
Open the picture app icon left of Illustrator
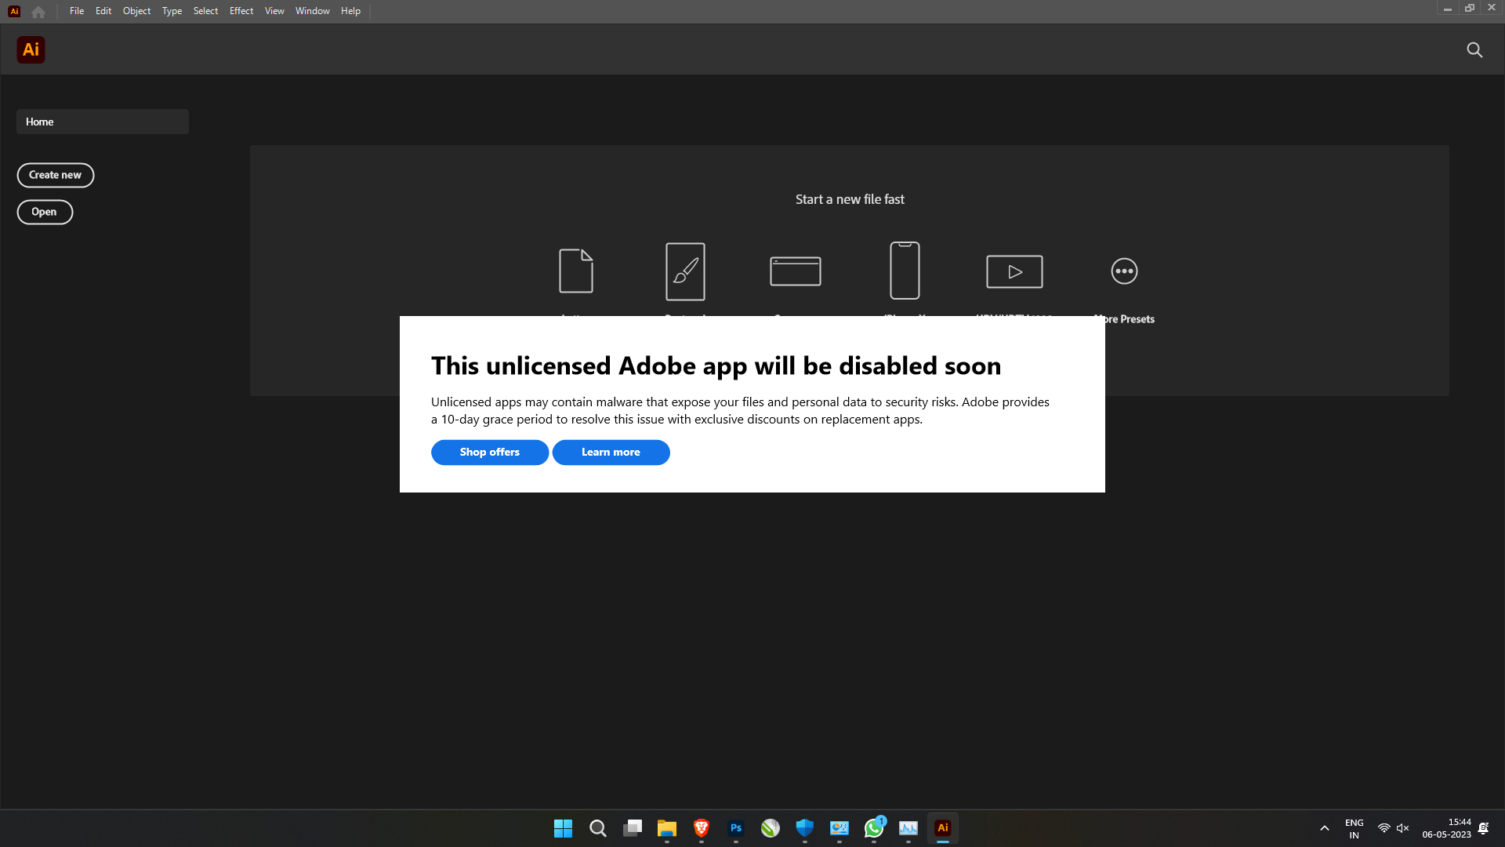pyautogui.click(x=908, y=828)
